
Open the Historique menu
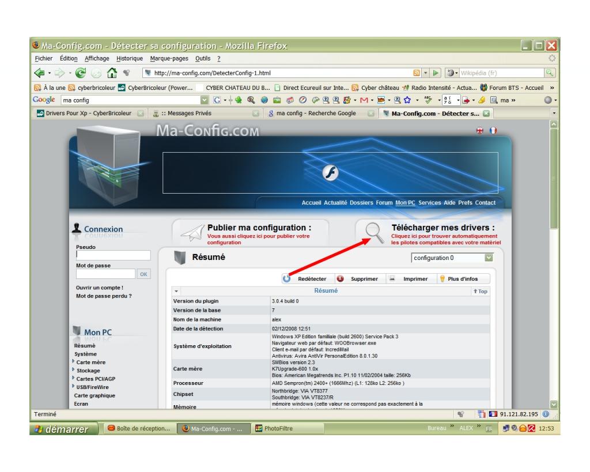pos(130,58)
